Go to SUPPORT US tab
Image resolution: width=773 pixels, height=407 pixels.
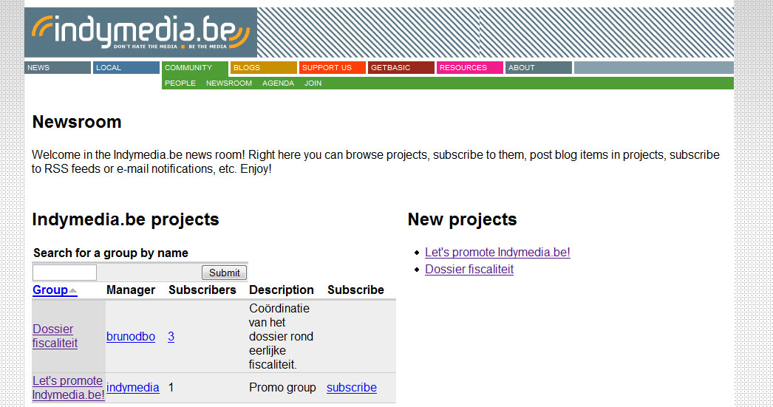(x=333, y=67)
